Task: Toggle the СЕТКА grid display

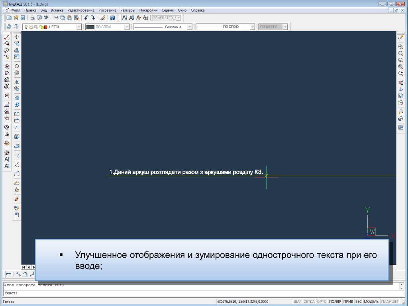Action: [309, 301]
